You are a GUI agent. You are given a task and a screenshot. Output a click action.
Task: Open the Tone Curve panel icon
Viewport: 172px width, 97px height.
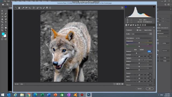pos(128,25)
